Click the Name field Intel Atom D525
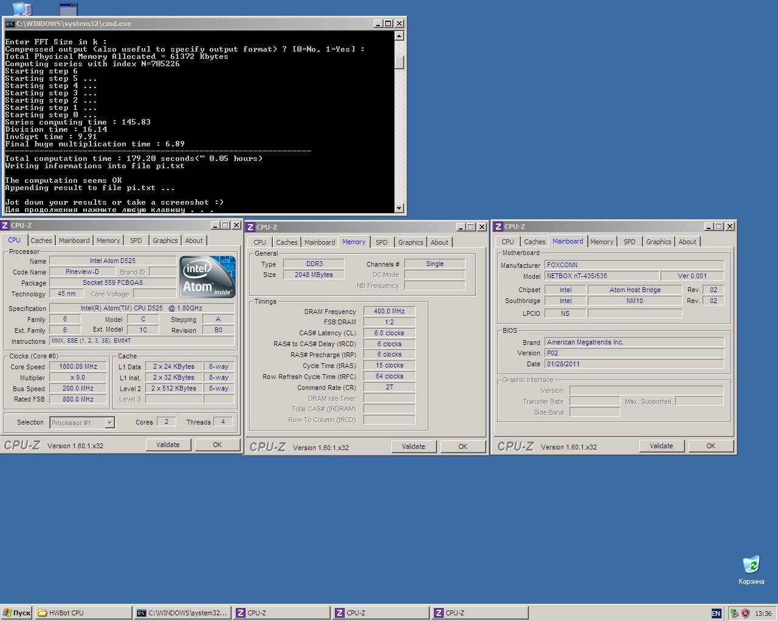 [112, 261]
